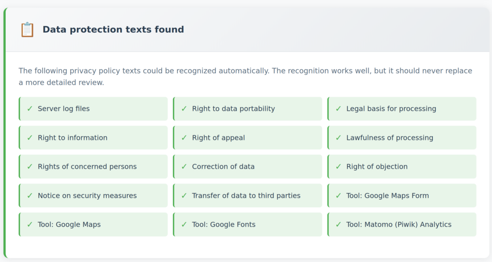Click the checkmark beside Server log files
The image size is (492, 262).
(30, 109)
